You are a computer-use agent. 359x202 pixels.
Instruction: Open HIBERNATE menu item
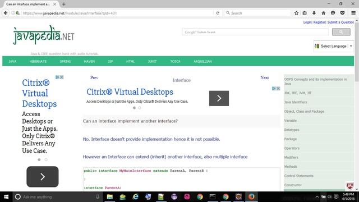pos(38,61)
